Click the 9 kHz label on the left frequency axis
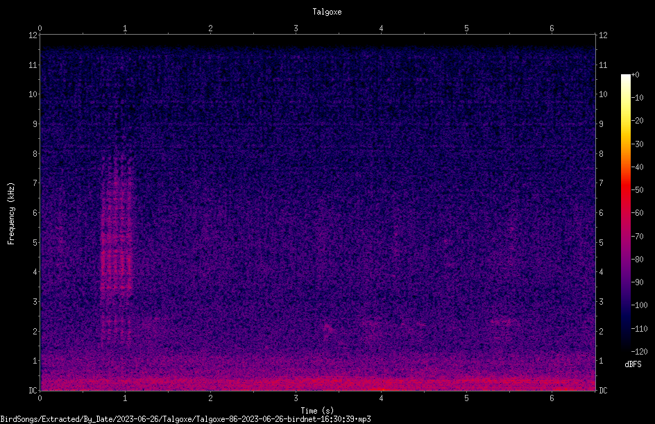The height and width of the screenshot is (424, 655). [x=35, y=124]
